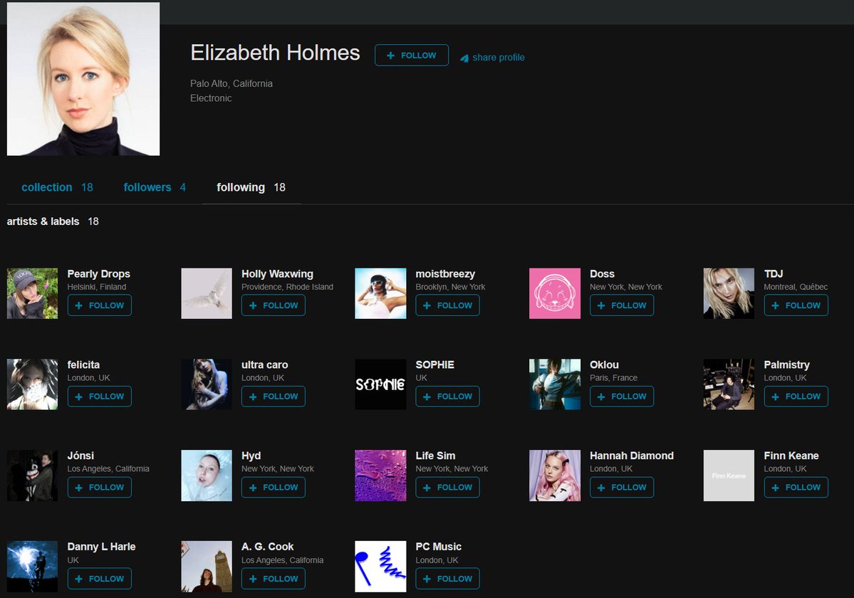Image resolution: width=854 pixels, height=598 pixels.
Task: Go to Finn Keane name link
Action: tap(791, 456)
